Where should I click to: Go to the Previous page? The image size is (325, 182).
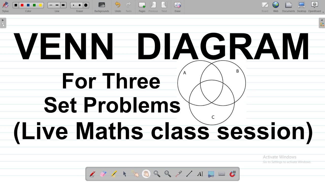tap(153, 7)
